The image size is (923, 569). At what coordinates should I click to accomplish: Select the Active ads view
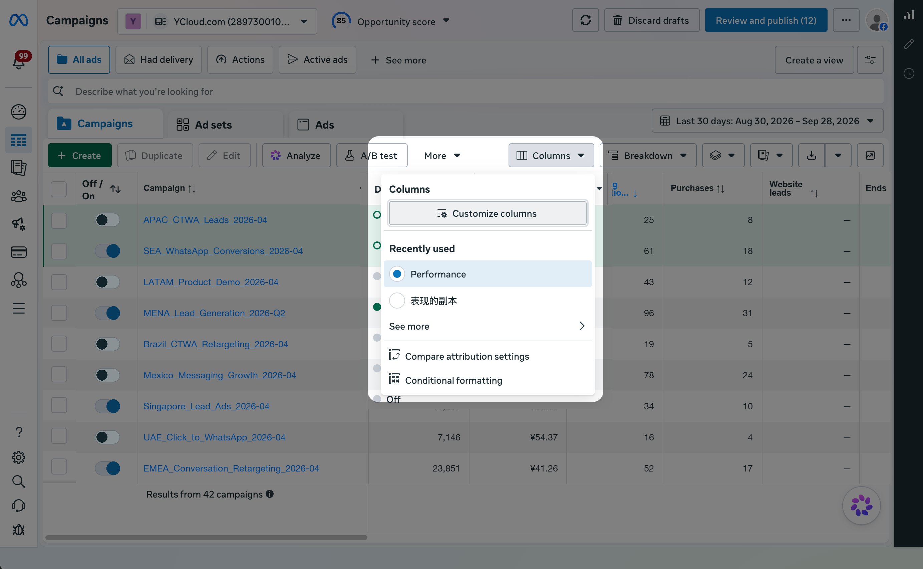click(317, 60)
